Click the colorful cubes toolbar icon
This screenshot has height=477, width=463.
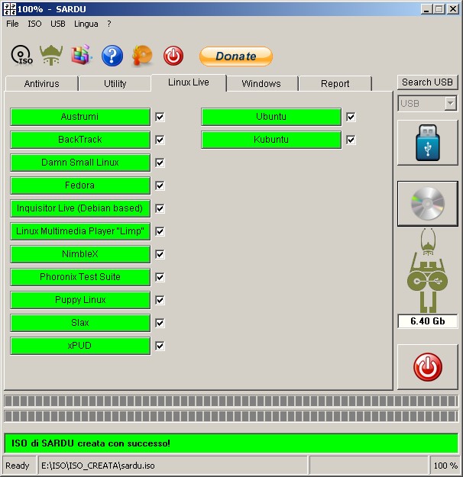(82, 55)
